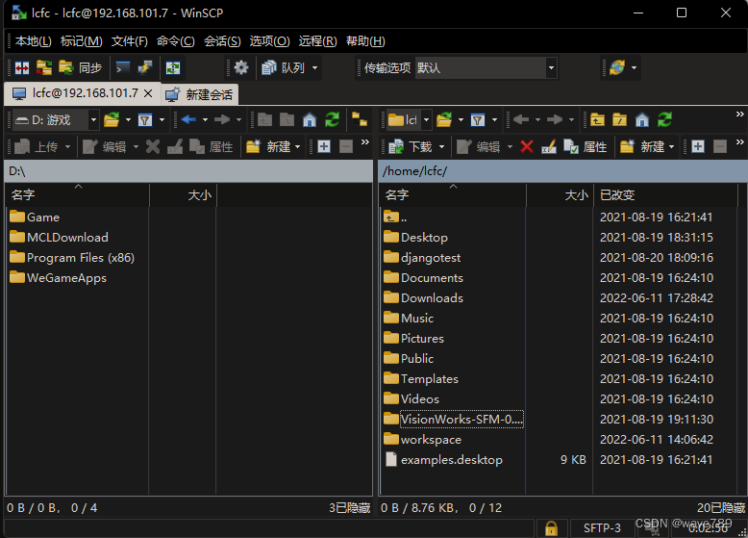Sort remote files by 已改变 column
Image resolution: width=748 pixels, height=538 pixels.
pyautogui.click(x=665, y=195)
